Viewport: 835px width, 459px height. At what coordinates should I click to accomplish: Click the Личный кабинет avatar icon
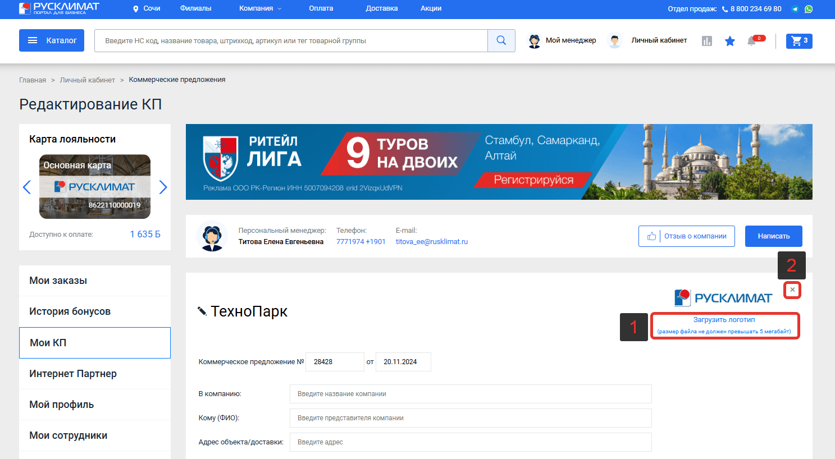615,40
